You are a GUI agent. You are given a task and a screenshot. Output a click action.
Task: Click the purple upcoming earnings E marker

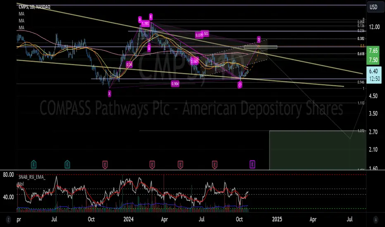[252, 164]
